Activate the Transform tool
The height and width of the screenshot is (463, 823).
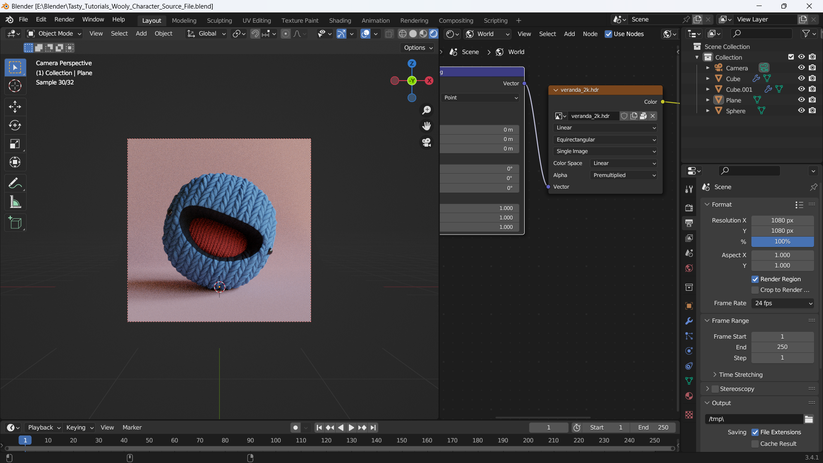pos(15,162)
